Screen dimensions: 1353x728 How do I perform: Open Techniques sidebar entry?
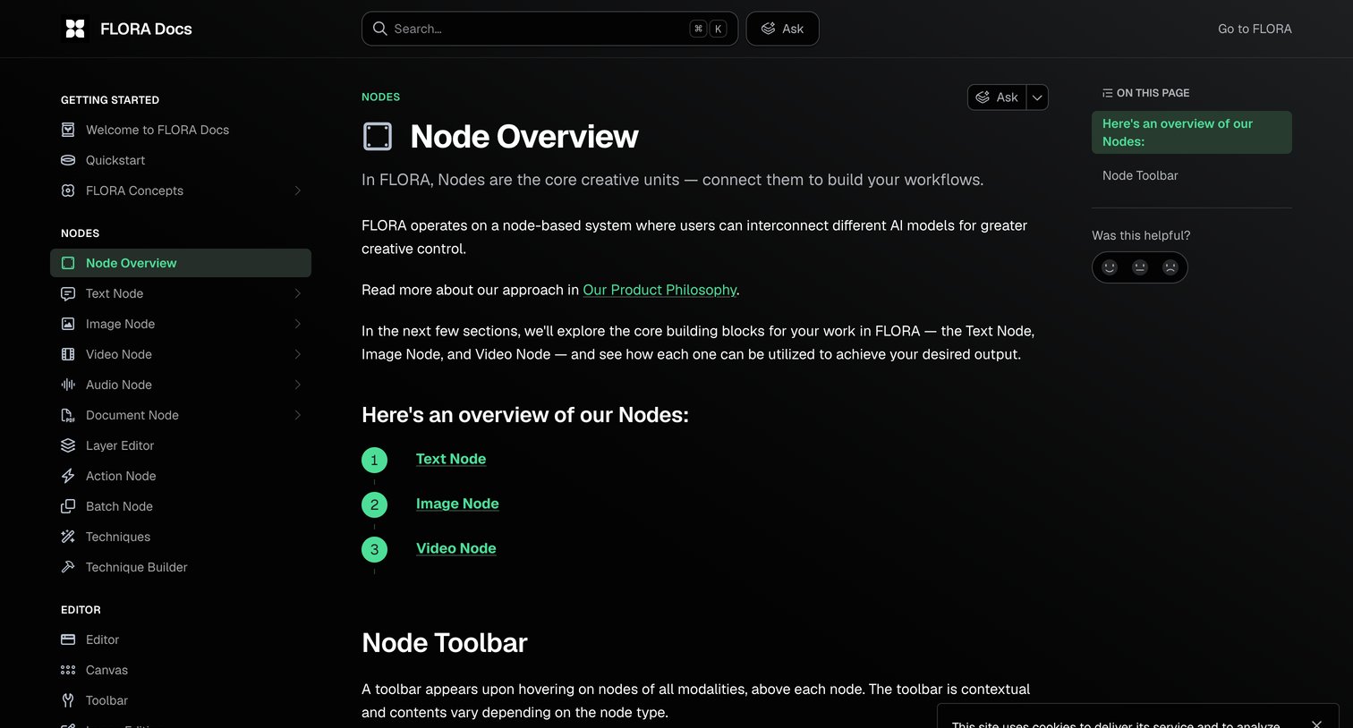pos(181,537)
